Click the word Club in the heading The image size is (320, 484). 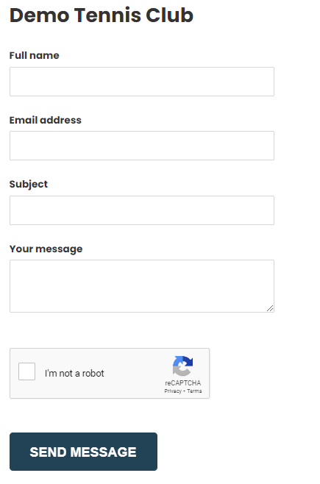coord(169,15)
